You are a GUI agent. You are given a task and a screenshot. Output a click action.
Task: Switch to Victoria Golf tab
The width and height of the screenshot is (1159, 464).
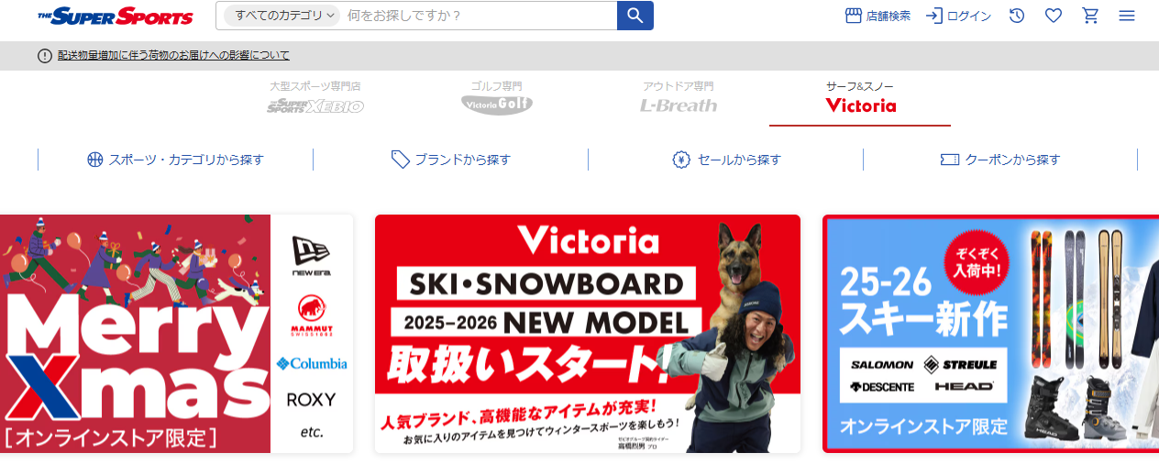tap(497, 98)
